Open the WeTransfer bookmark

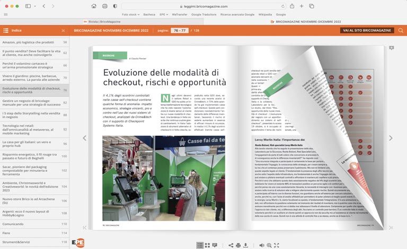pos(179,14)
